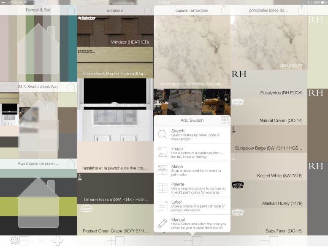Viewport: 328px width, 246px height.
Task: Click the Palette grid icon
Action: click(163, 188)
